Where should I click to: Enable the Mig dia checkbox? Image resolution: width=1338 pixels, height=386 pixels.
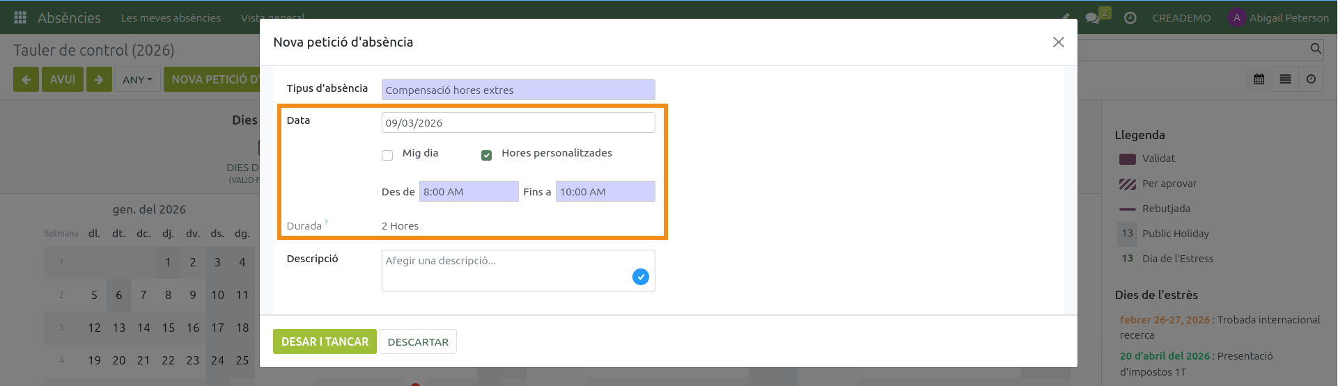point(387,155)
